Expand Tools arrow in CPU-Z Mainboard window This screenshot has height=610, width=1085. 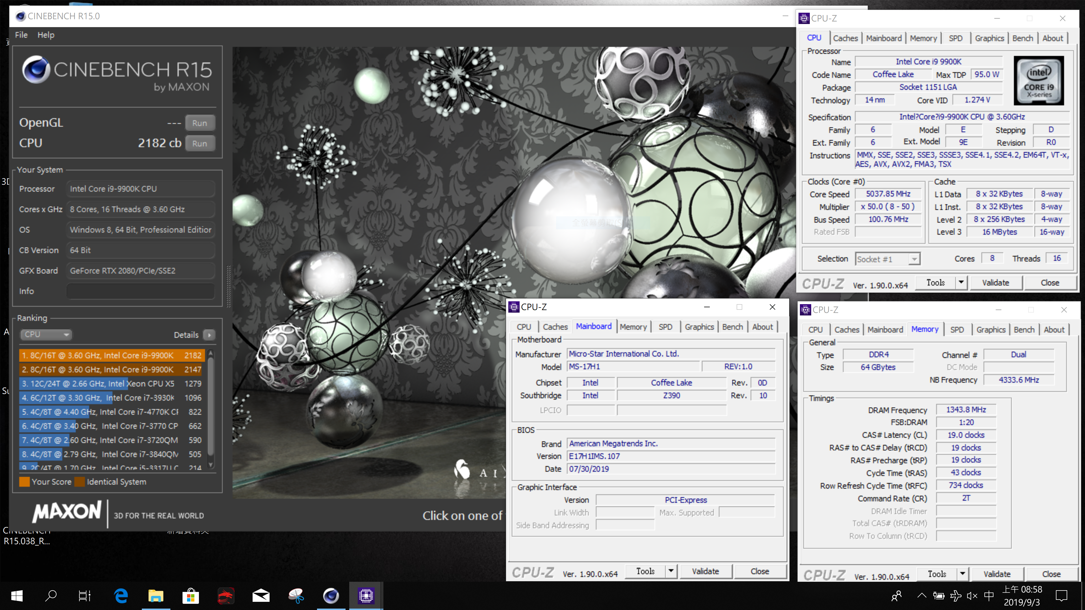pyautogui.click(x=671, y=571)
